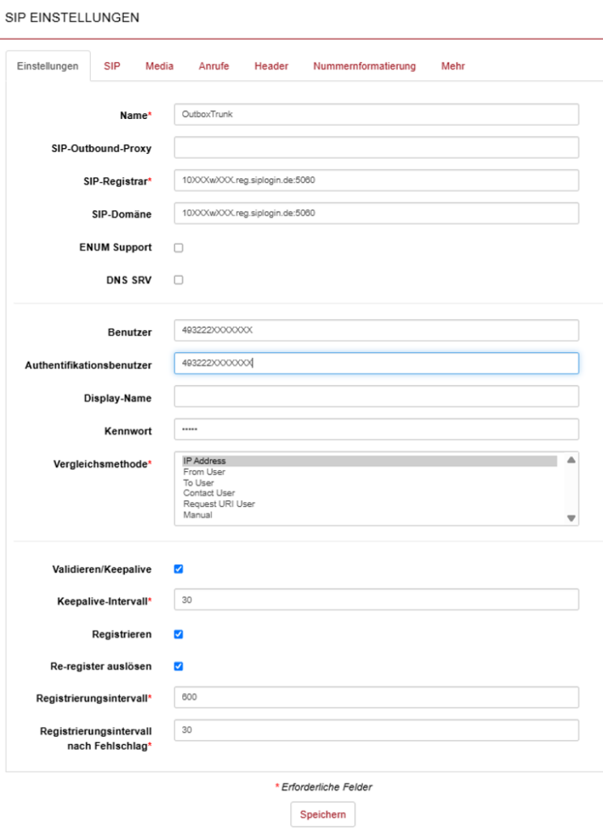The image size is (603, 829).
Task: Enable the ENUM Support checkbox
Action: pyautogui.click(x=178, y=248)
